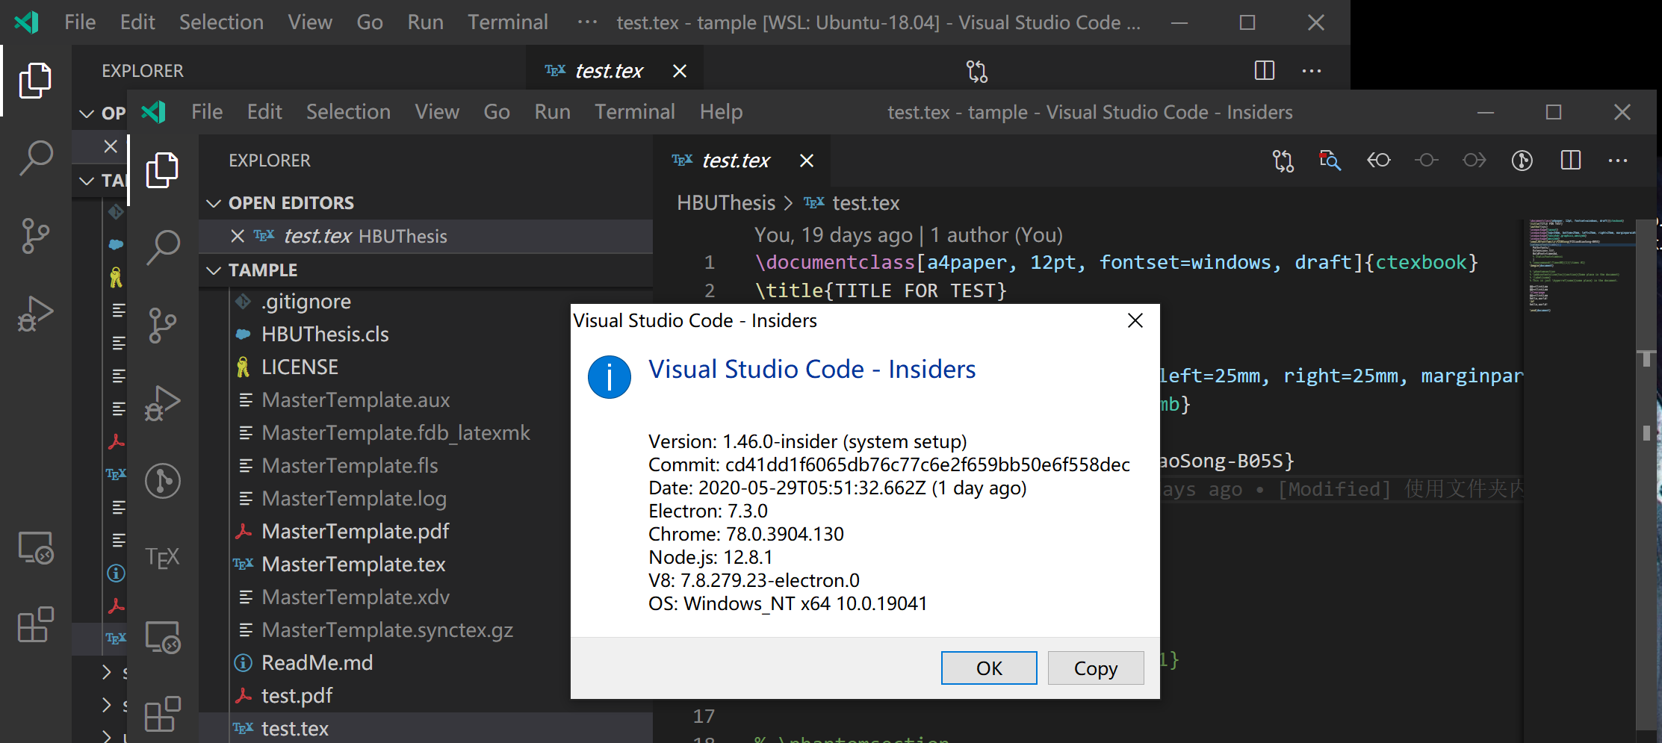Click Copy to copy version information
This screenshot has width=1662, height=743.
click(x=1096, y=668)
